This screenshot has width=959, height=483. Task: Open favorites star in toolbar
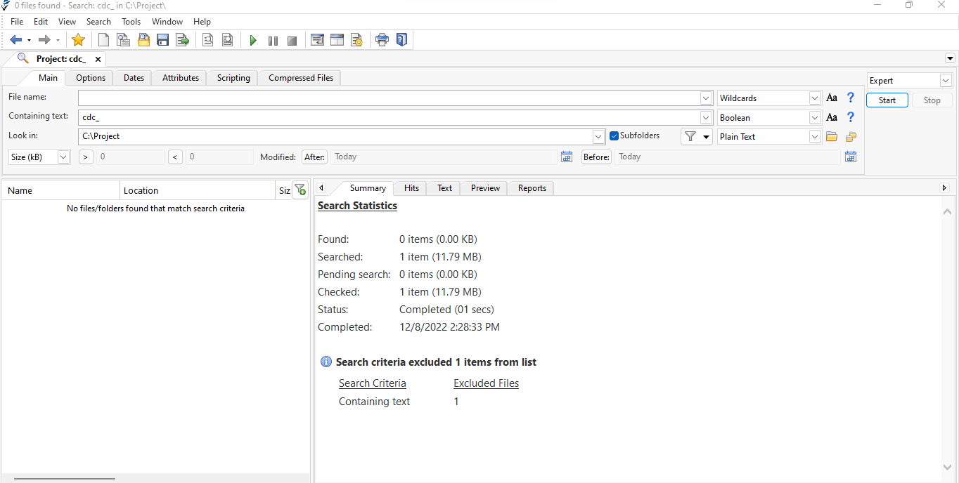pyautogui.click(x=78, y=40)
